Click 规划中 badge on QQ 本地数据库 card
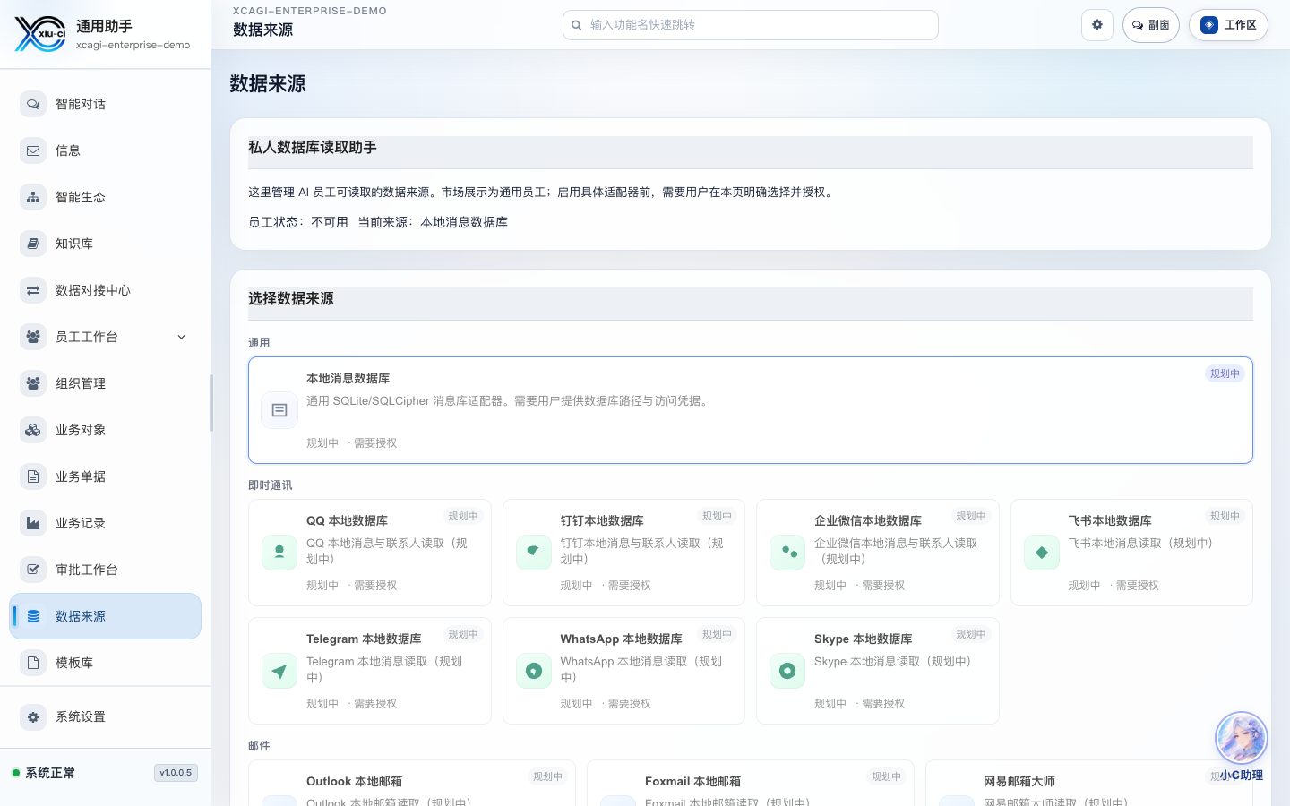Screen dimensions: 1290x806 coord(463,516)
